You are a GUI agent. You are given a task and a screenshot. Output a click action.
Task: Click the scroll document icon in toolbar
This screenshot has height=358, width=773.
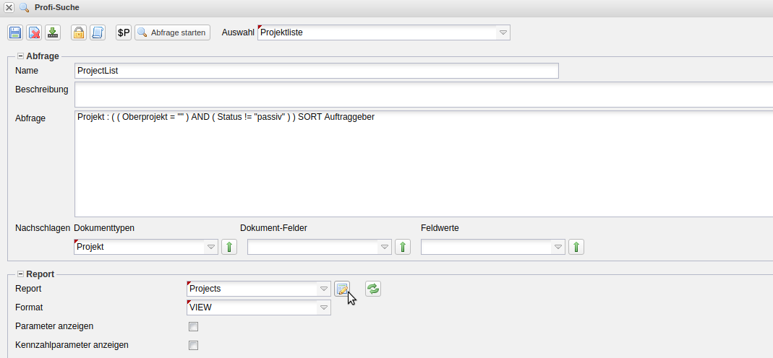click(97, 32)
